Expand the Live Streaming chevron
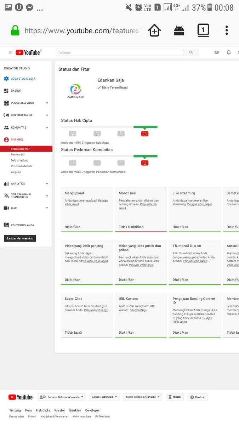 point(47,115)
